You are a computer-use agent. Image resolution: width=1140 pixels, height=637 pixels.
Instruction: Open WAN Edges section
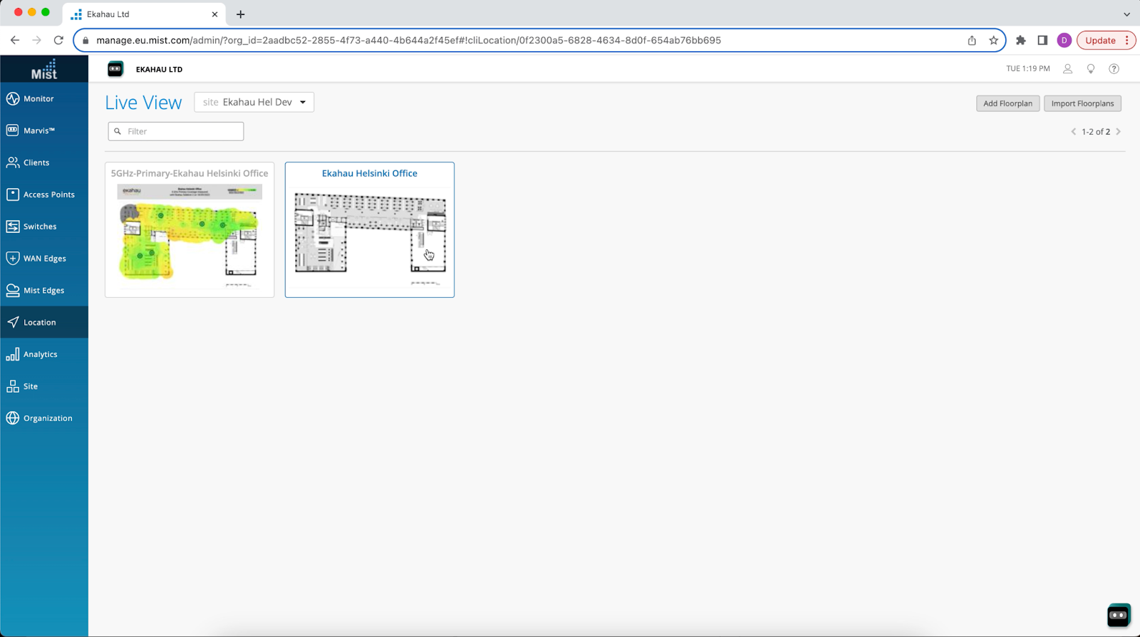point(44,259)
